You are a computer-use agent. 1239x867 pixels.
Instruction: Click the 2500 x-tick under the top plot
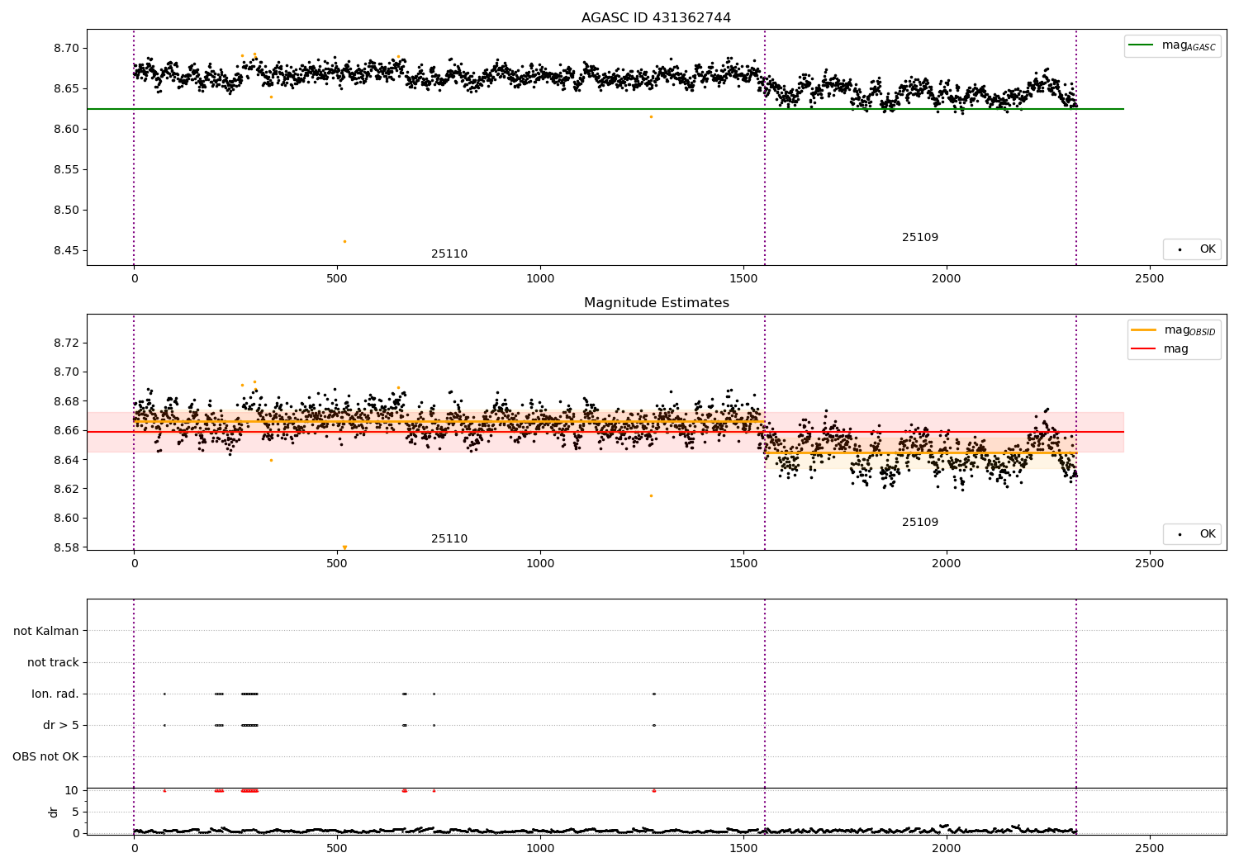tap(1149, 279)
